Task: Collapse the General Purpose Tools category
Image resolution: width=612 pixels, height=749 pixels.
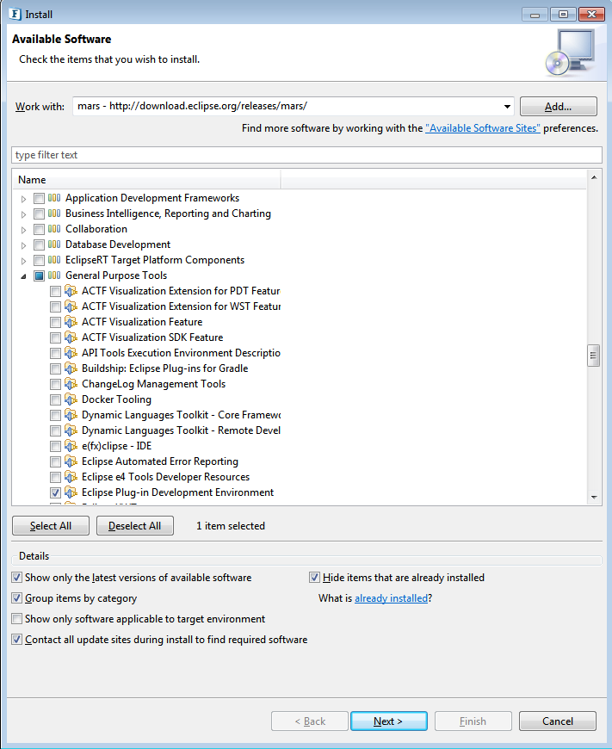Action: (x=23, y=276)
